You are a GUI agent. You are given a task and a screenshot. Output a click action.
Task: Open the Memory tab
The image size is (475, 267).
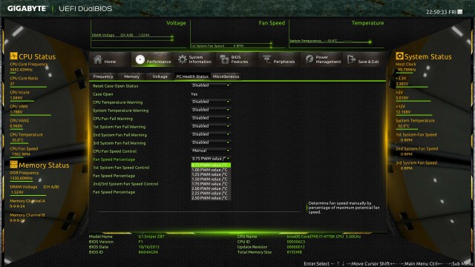point(131,76)
